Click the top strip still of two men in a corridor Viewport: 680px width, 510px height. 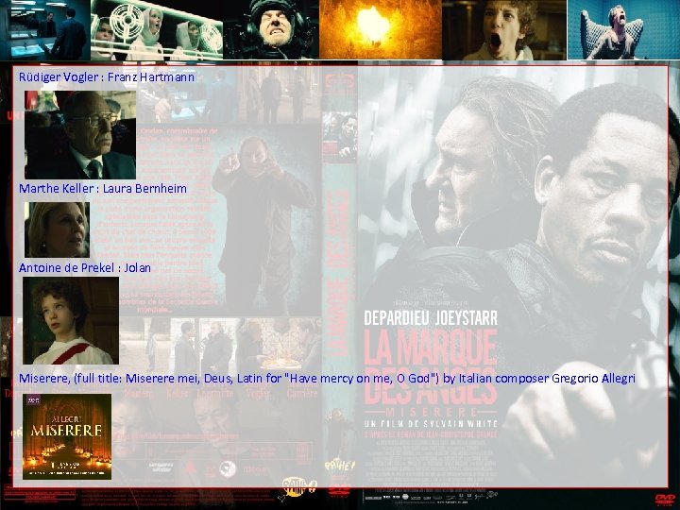(x=45, y=30)
